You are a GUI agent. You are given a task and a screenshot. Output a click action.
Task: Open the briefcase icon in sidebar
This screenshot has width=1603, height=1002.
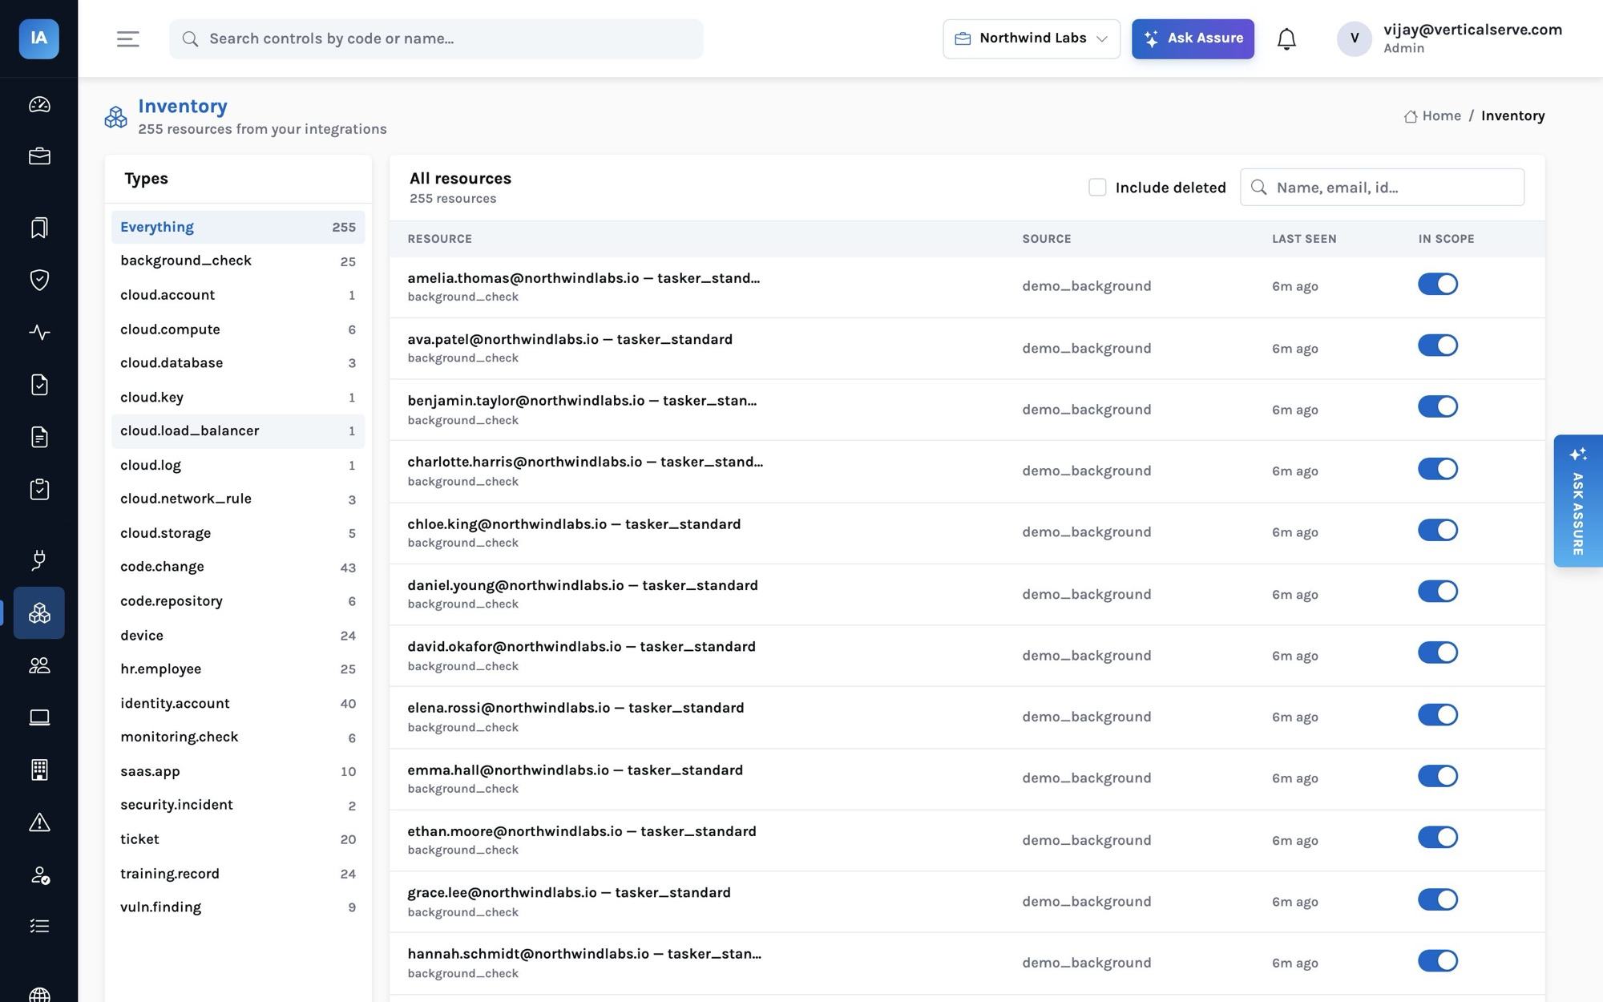pos(39,156)
